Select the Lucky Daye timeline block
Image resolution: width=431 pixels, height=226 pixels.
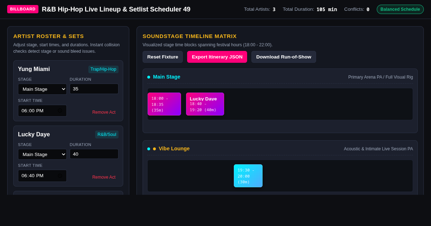click(x=205, y=104)
